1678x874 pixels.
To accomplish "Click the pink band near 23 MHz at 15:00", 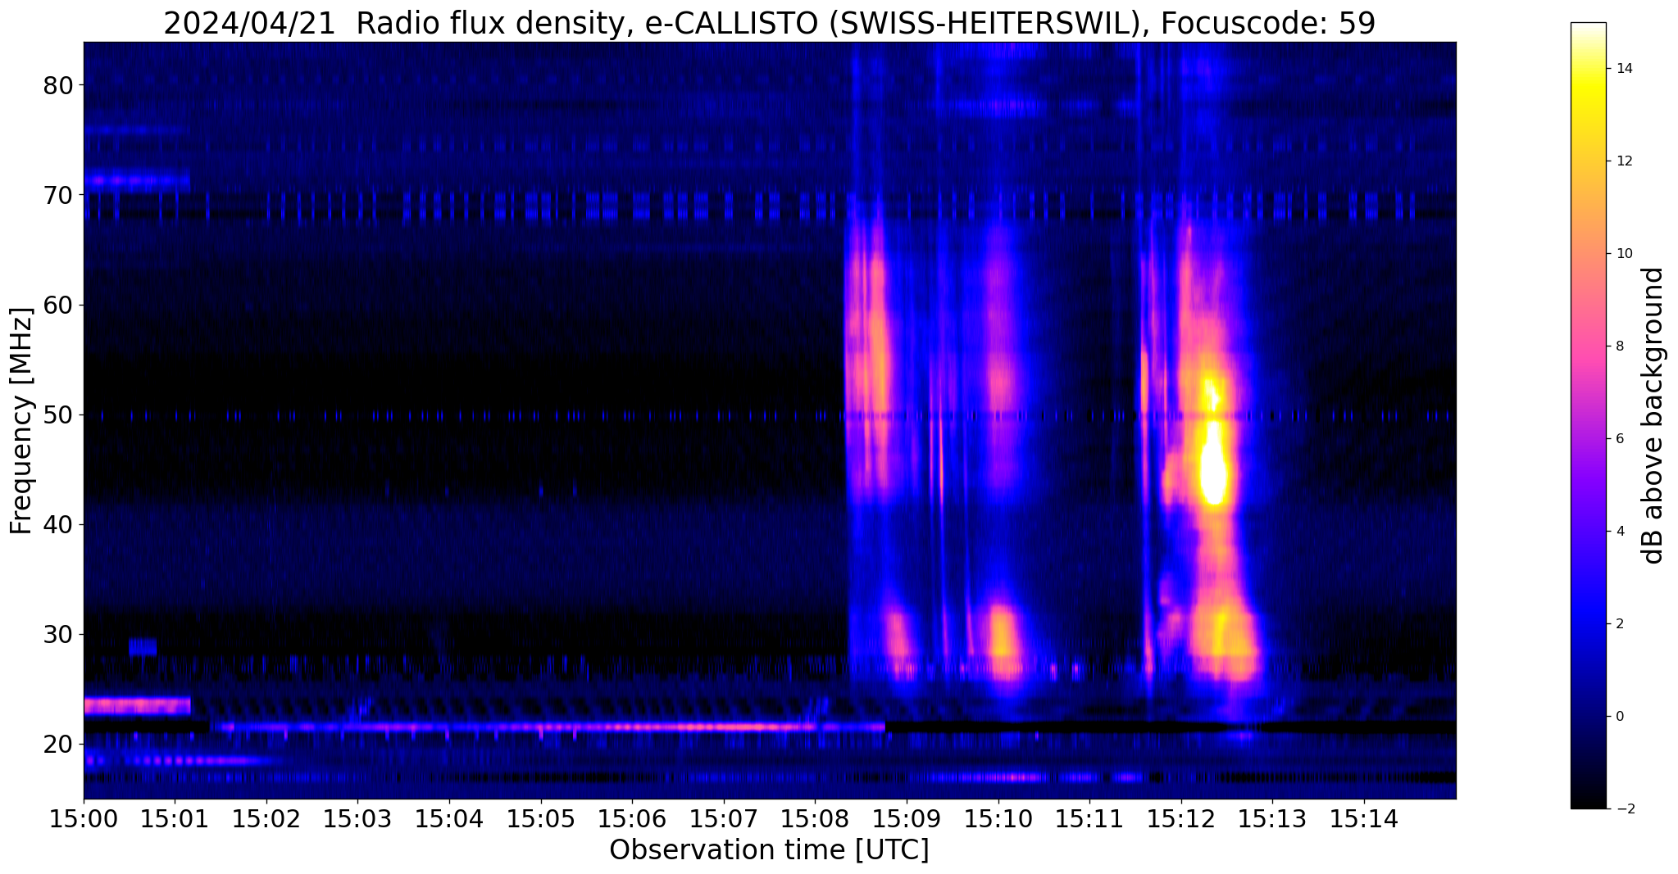I will click(137, 705).
